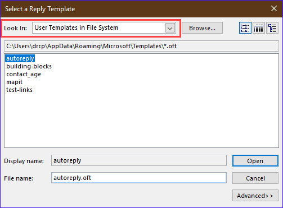Viewport: 283px width, 208px height.
Task: Expand the Look In dropdown arrow
Action: tap(170, 28)
